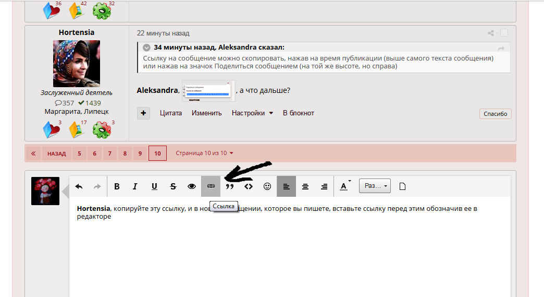The height and width of the screenshot is (297, 544).
Task: Open the Настройки dropdown under the post
Action: 252,113
